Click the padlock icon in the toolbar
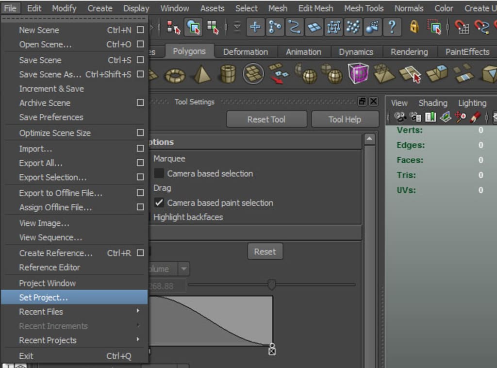Image resolution: width=497 pixels, height=368 pixels. 413,27
